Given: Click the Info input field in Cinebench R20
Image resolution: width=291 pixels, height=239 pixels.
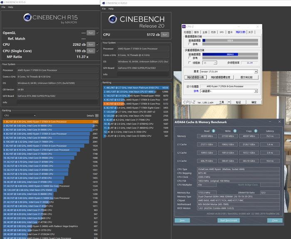Looking at the screenshot, I should [x=143, y=74].
